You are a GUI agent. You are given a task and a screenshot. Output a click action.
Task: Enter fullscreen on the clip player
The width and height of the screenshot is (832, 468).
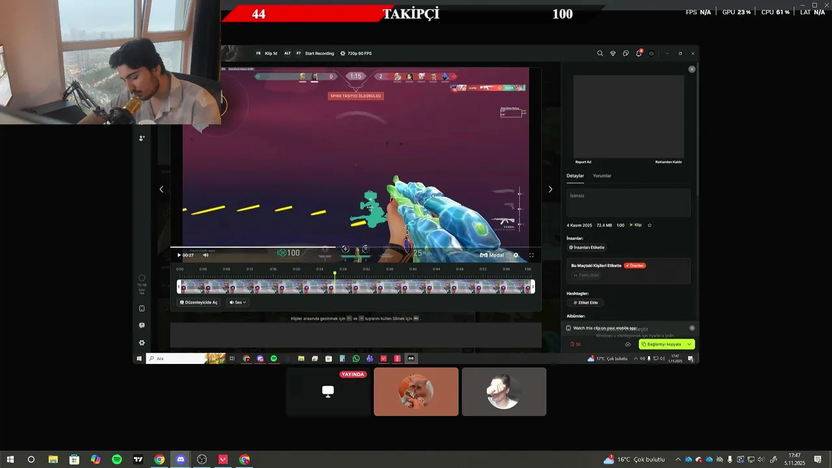click(531, 255)
